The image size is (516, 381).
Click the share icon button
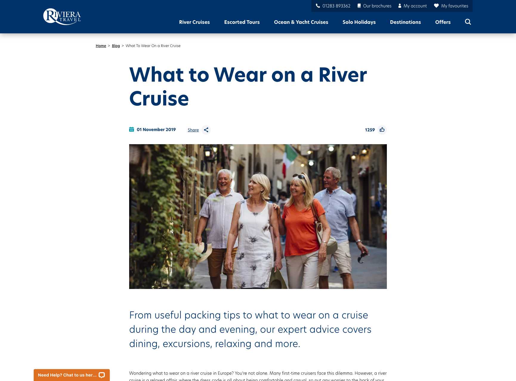[x=206, y=130]
